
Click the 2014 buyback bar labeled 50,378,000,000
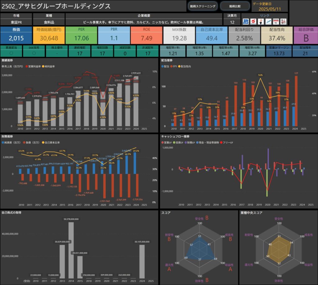(x=71, y=250)
